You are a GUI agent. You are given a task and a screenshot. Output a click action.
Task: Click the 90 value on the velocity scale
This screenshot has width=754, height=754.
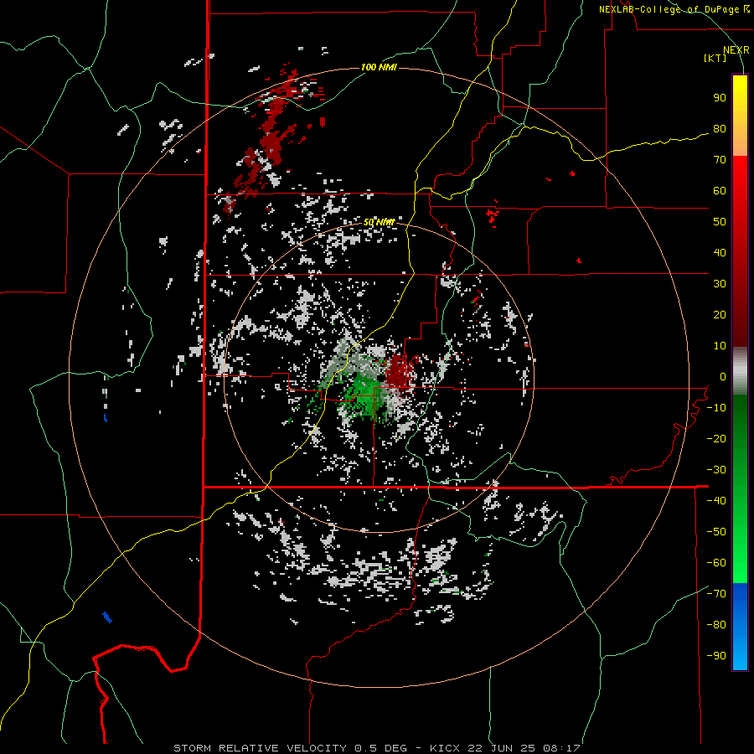(x=720, y=98)
